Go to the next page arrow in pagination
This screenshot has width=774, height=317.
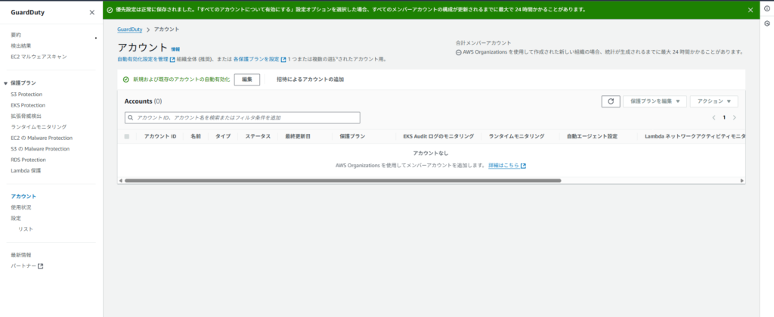pos(735,117)
